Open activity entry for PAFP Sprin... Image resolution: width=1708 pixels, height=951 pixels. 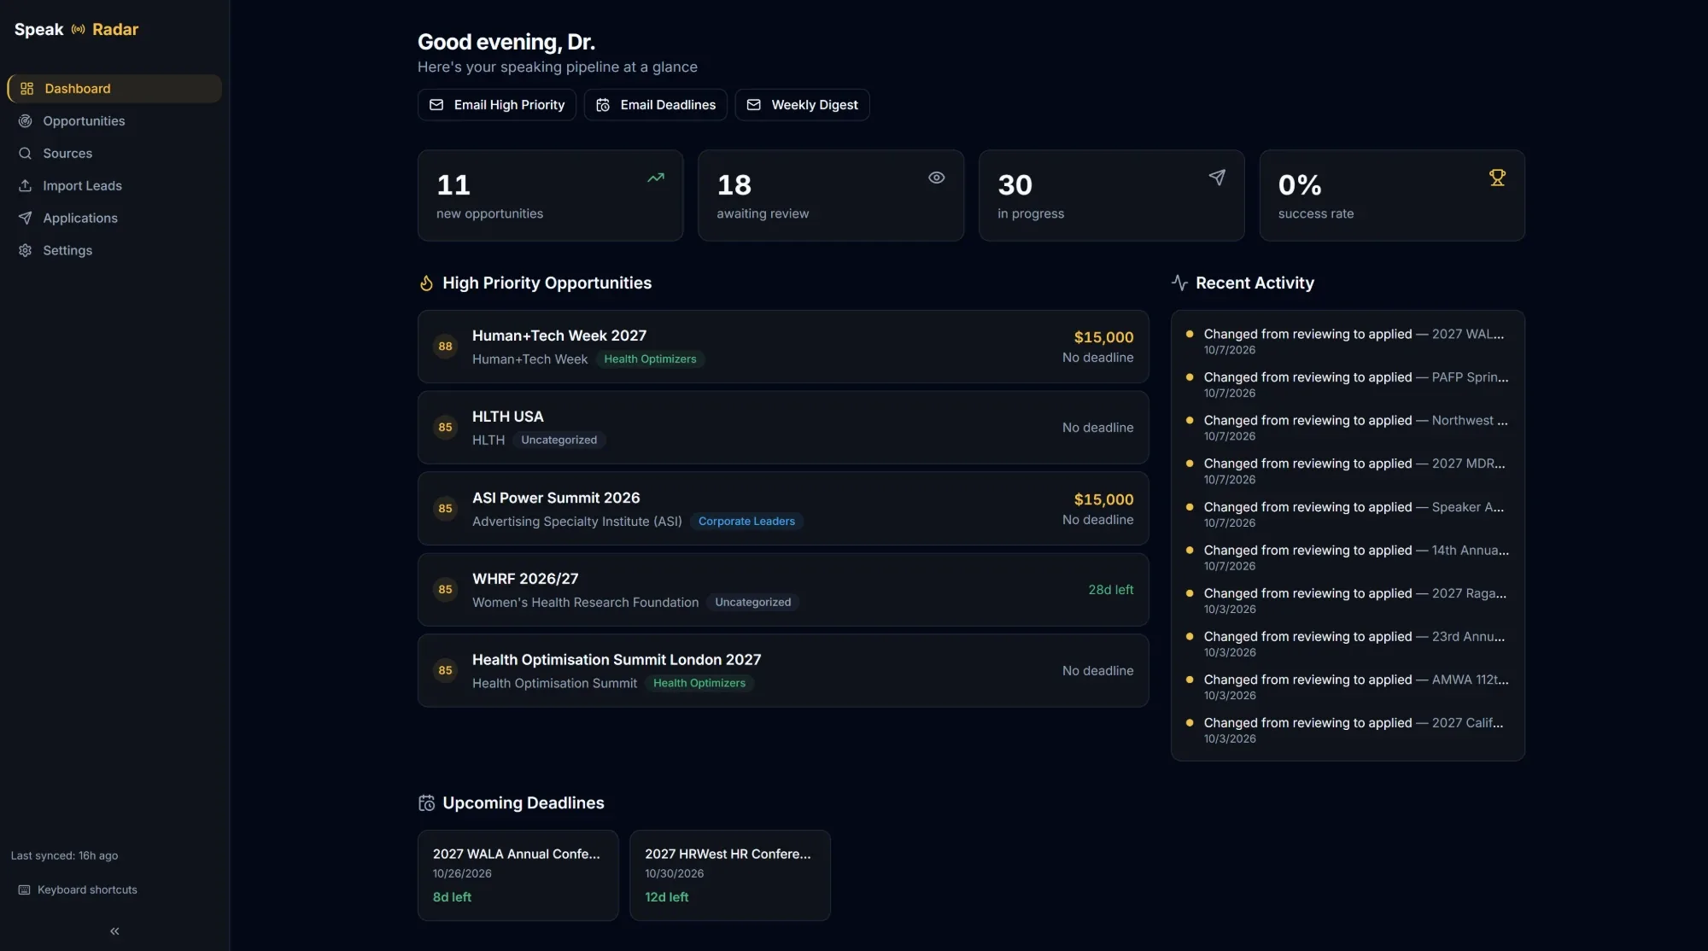1348,385
